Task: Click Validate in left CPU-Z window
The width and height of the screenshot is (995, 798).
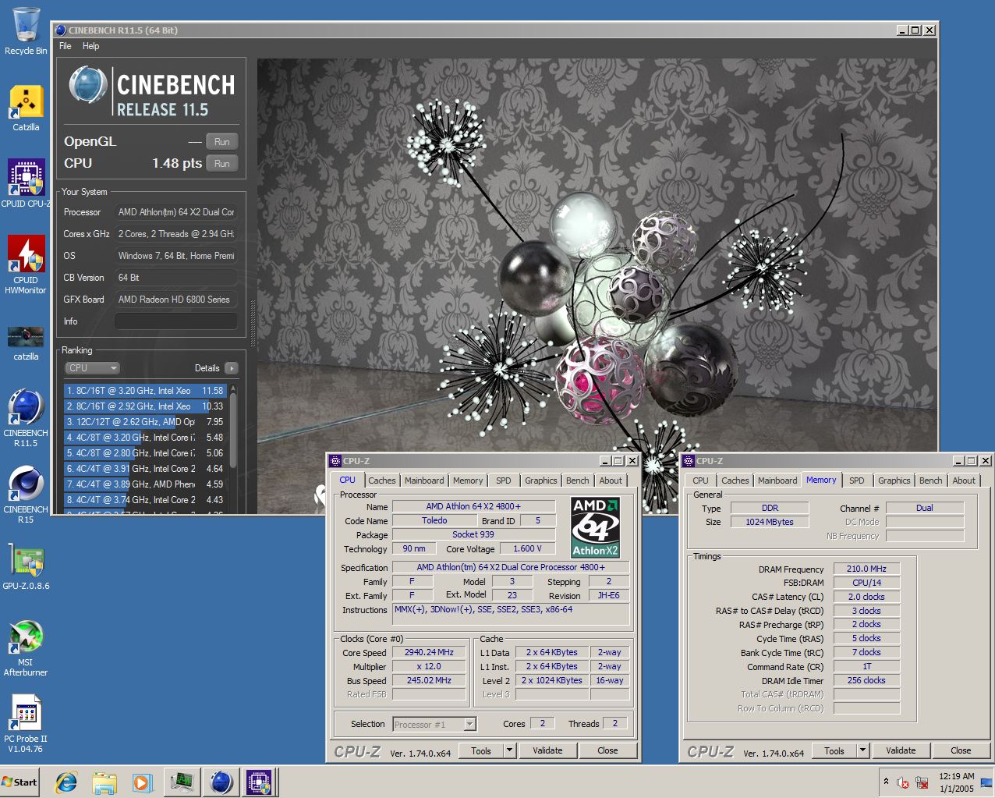Action: tap(547, 750)
